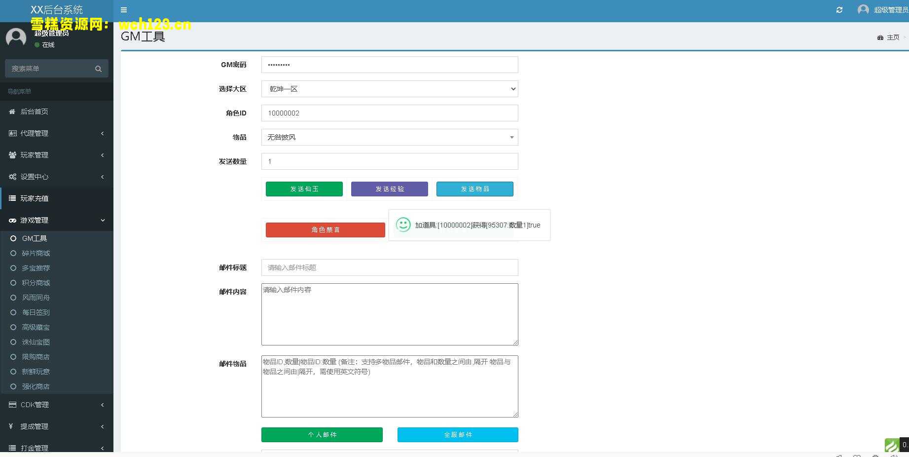Expand the 设置中心 chevron

(103, 177)
